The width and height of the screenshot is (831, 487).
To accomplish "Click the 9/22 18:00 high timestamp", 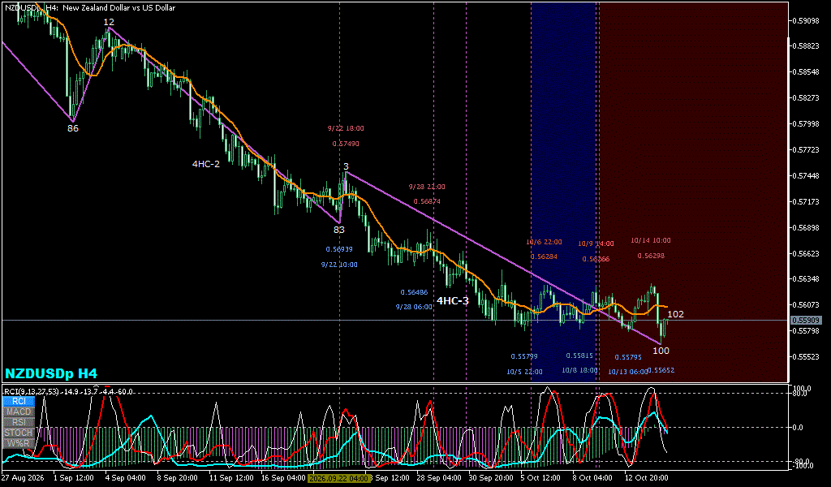I will coord(346,128).
